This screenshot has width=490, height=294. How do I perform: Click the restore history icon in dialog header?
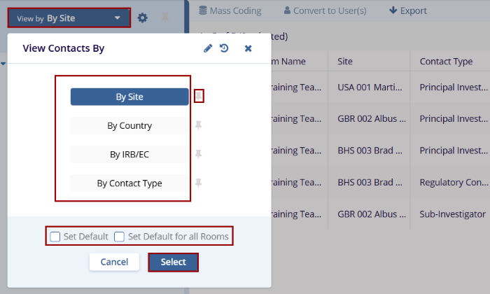tap(224, 48)
